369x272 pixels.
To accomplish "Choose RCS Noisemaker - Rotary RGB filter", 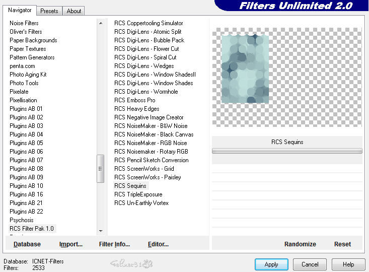I will tap(152, 152).
